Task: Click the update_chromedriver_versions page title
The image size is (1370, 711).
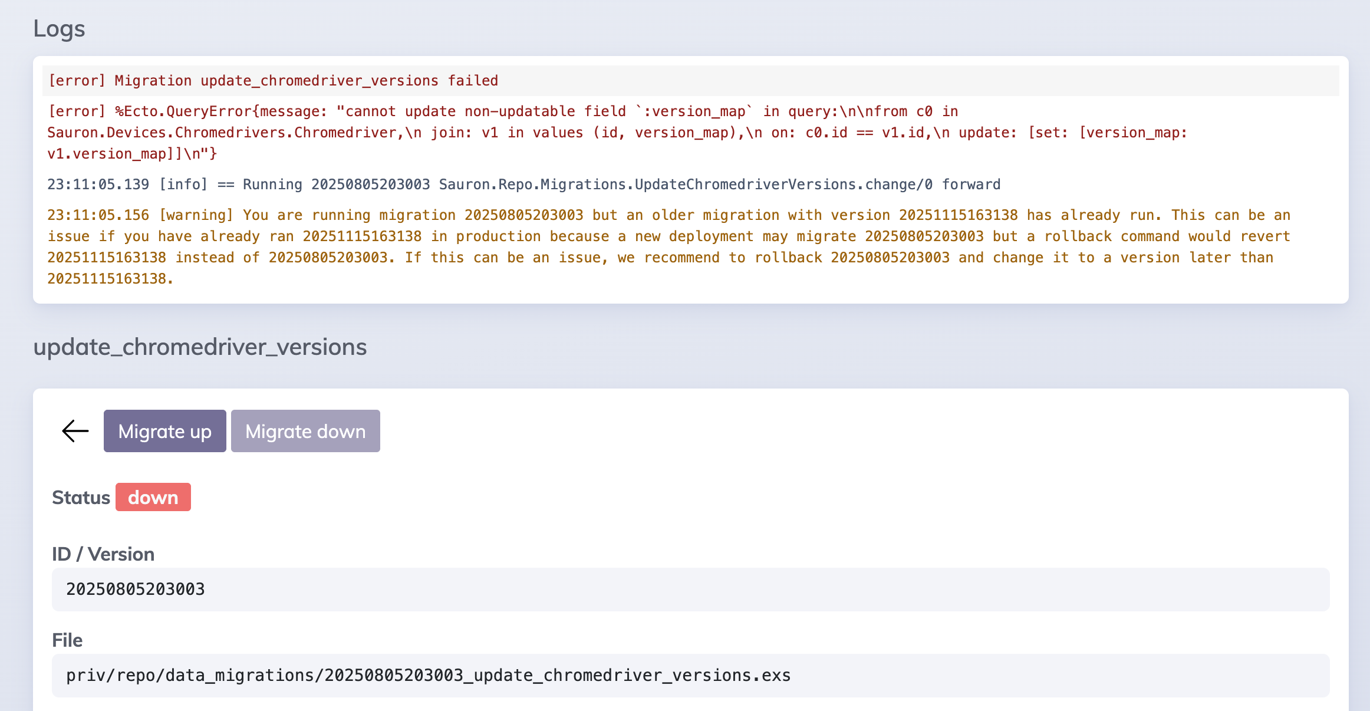Action: click(x=200, y=347)
